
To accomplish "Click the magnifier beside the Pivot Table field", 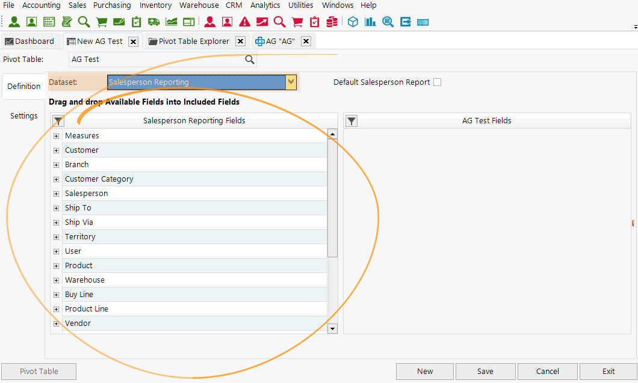I will pos(249,60).
